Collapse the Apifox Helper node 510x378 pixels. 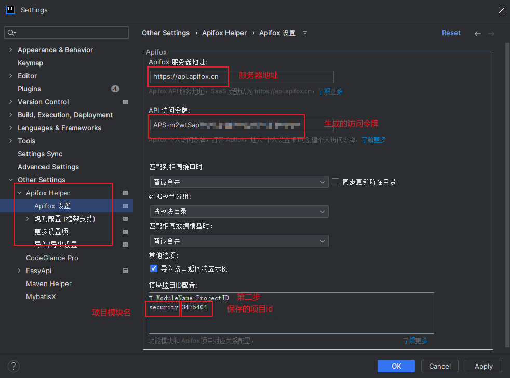click(19, 193)
